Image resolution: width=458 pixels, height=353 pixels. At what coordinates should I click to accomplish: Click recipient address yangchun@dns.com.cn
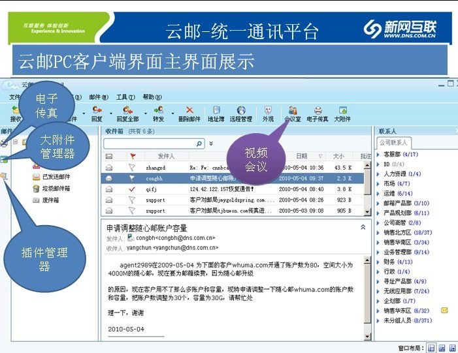click(x=172, y=248)
